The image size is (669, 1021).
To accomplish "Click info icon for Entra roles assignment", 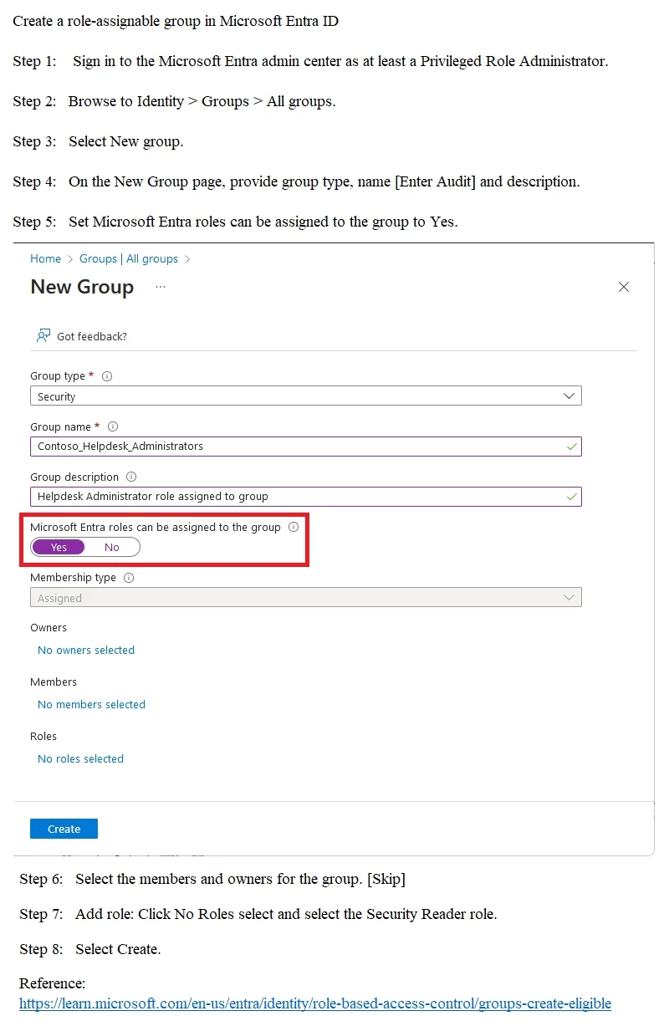I will (x=294, y=528).
